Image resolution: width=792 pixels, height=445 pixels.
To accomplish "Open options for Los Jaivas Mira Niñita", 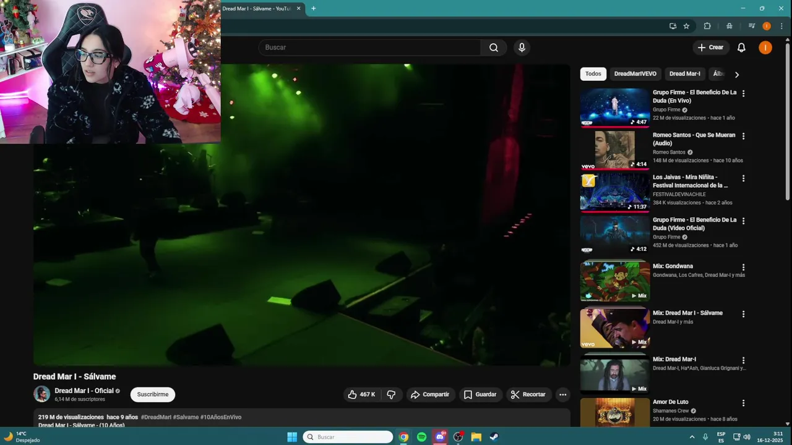I will tap(743, 179).
